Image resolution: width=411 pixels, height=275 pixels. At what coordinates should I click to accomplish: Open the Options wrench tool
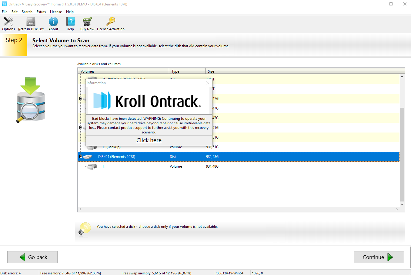tap(8, 24)
